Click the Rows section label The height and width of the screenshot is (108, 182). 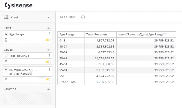(7, 28)
